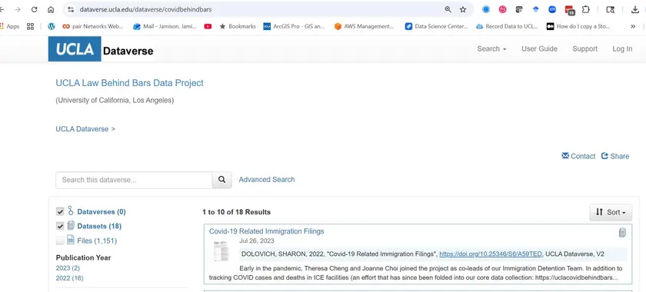Image resolution: width=646 pixels, height=292 pixels.
Task: Open the Sort dropdown button
Action: pyautogui.click(x=611, y=213)
